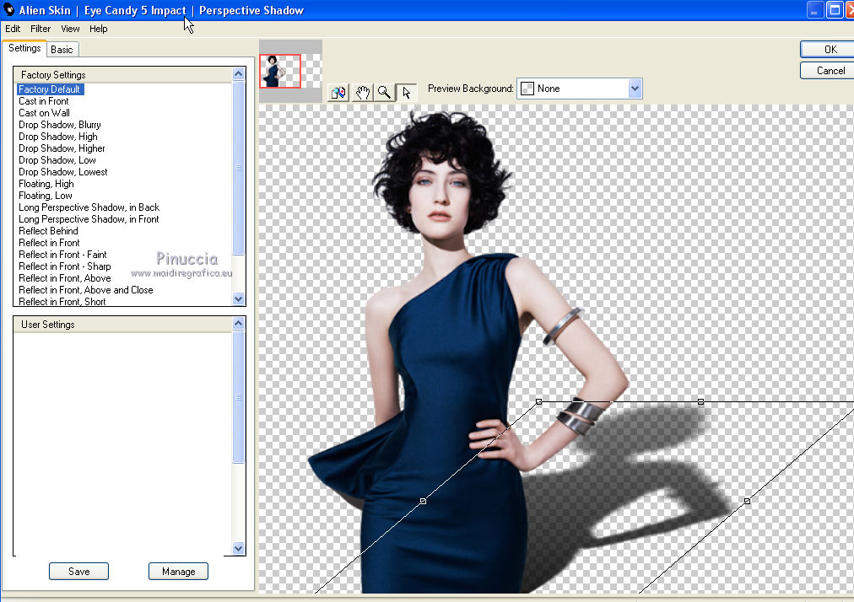Screen dimensions: 854x602
Task: Select Drop Shadow, Higher preset
Action: tap(62, 148)
